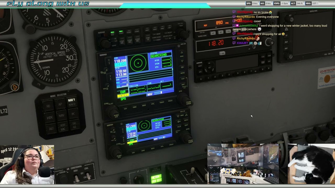Toggle DME audio on the audio panel

pos(162,28)
